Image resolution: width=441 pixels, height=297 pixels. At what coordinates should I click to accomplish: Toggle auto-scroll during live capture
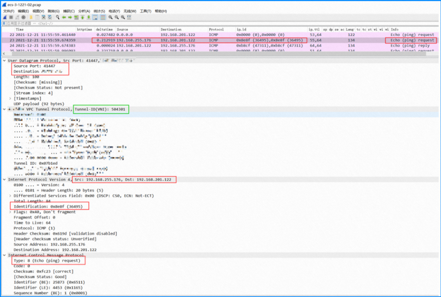coord(95,18)
